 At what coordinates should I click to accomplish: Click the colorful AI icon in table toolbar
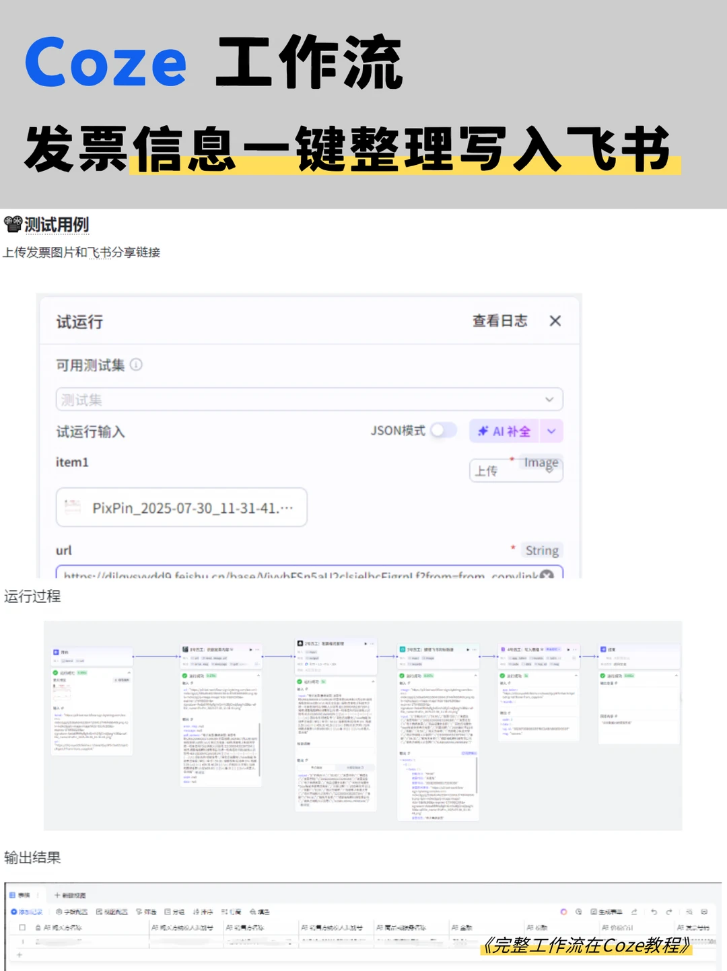point(564,912)
